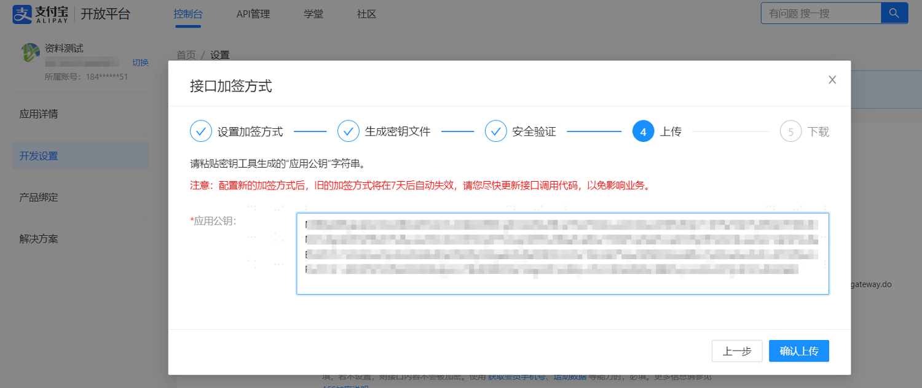Image resolution: width=922 pixels, height=388 pixels.
Task: Select 产品绑定 in sidebar
Action: tap(81, 198)
